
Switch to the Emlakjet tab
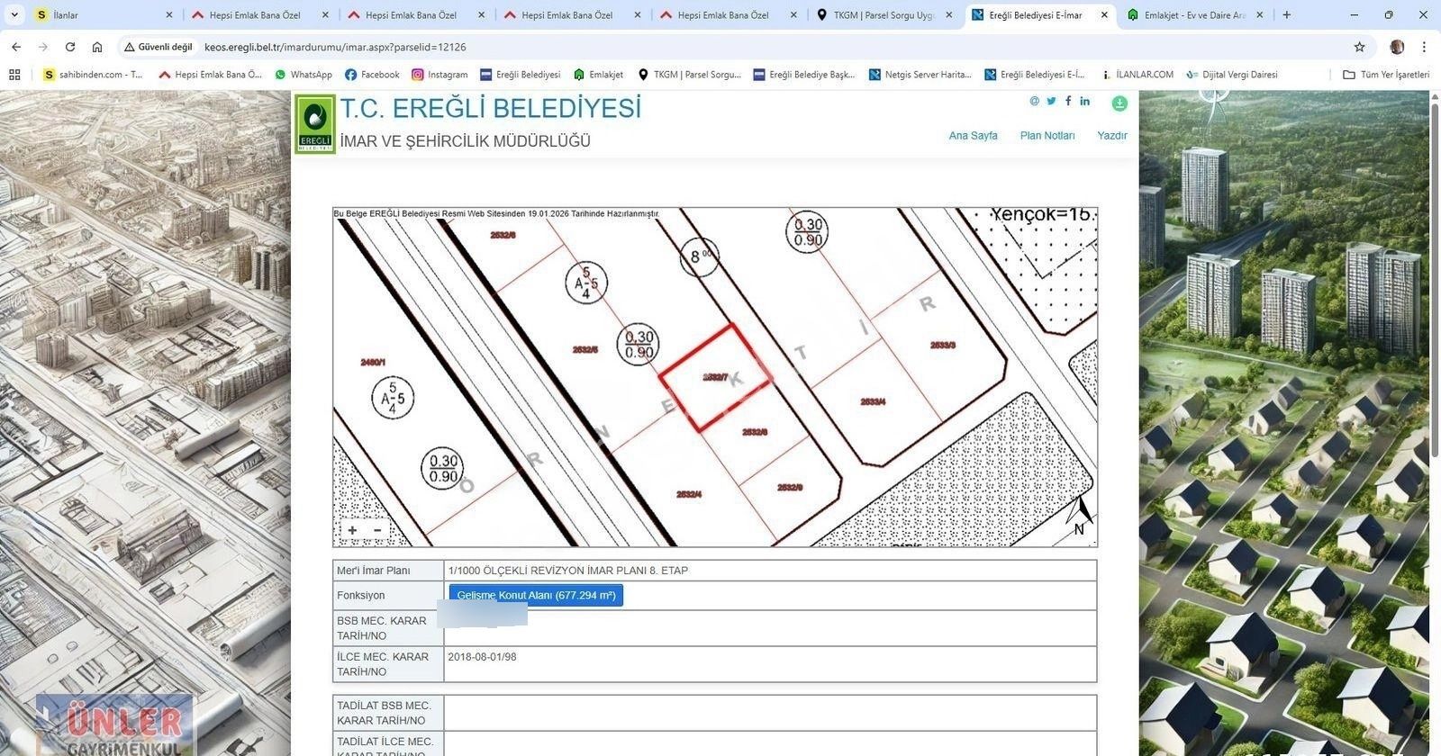tap(1193, 15)
